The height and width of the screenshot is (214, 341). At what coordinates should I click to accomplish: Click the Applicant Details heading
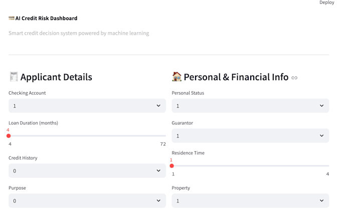pyautogui.click(x=56, y=77)
